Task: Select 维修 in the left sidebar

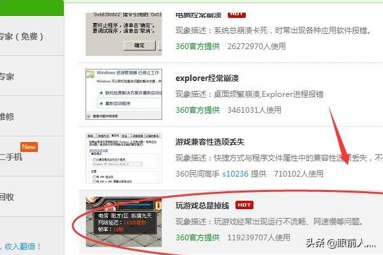Action: point(8,116)
